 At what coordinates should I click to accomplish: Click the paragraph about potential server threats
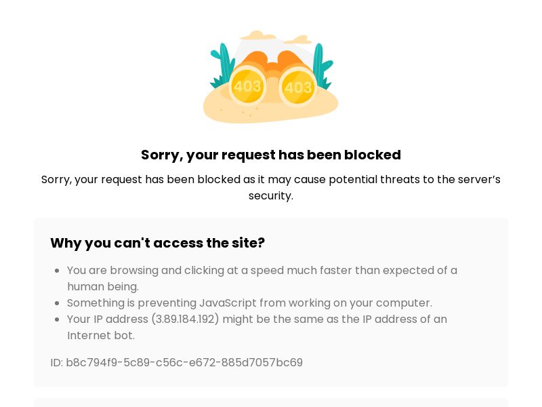tap(271, 180)
